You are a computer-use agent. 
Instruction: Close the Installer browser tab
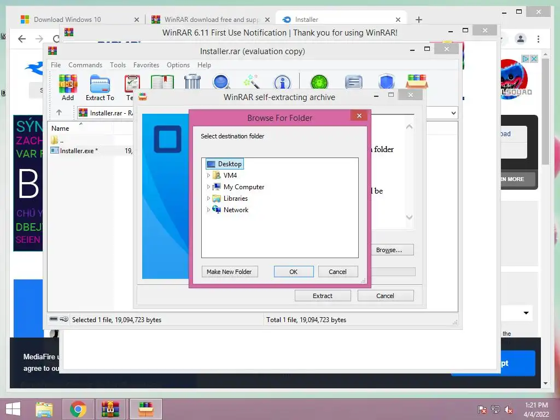tap(398, 20)
